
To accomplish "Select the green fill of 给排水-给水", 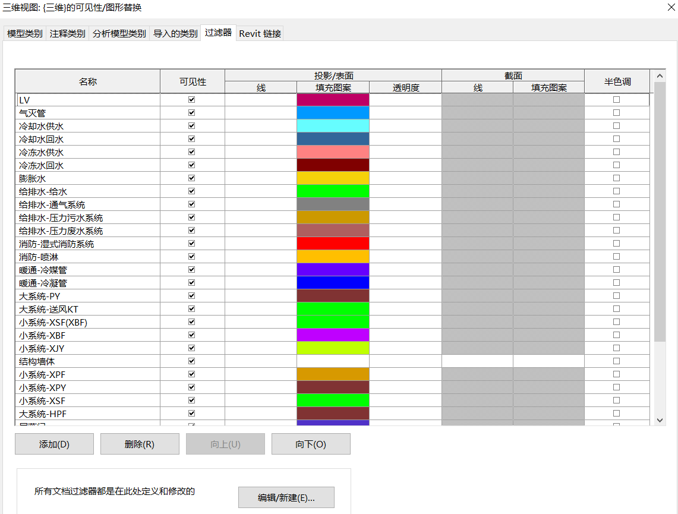I will [x=333, y=191].
